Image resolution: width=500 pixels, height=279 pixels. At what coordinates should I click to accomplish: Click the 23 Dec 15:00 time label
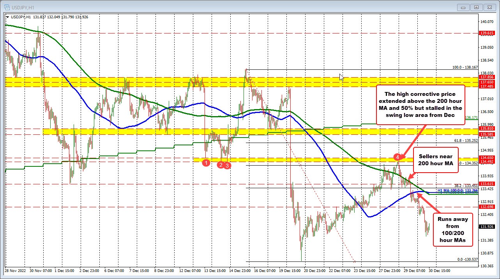coord(365,271)
